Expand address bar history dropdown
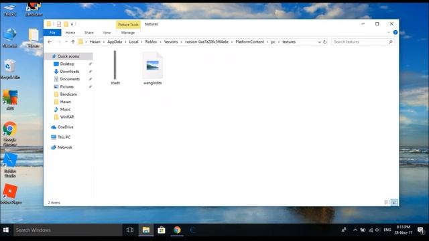 [319, 42]
